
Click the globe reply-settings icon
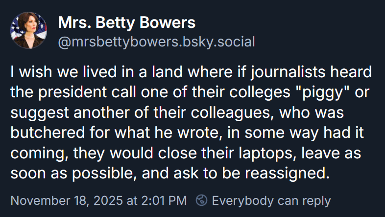(201, 200)
